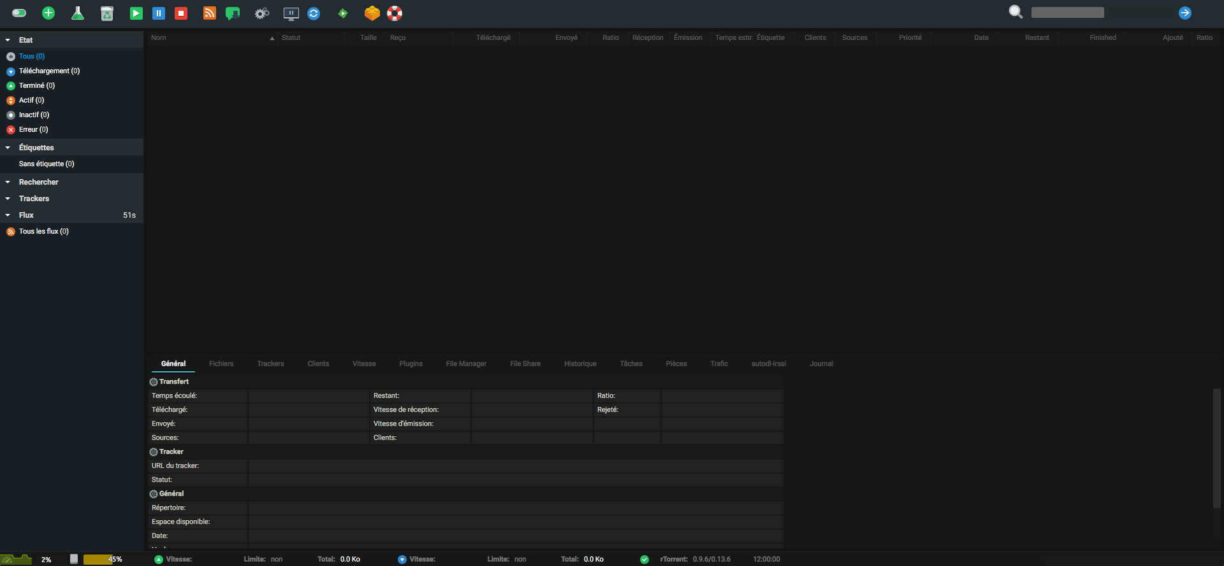This screenshot has height=566, width=1224.
Task: Click the red Stop button
Action: tap(181, 13)
